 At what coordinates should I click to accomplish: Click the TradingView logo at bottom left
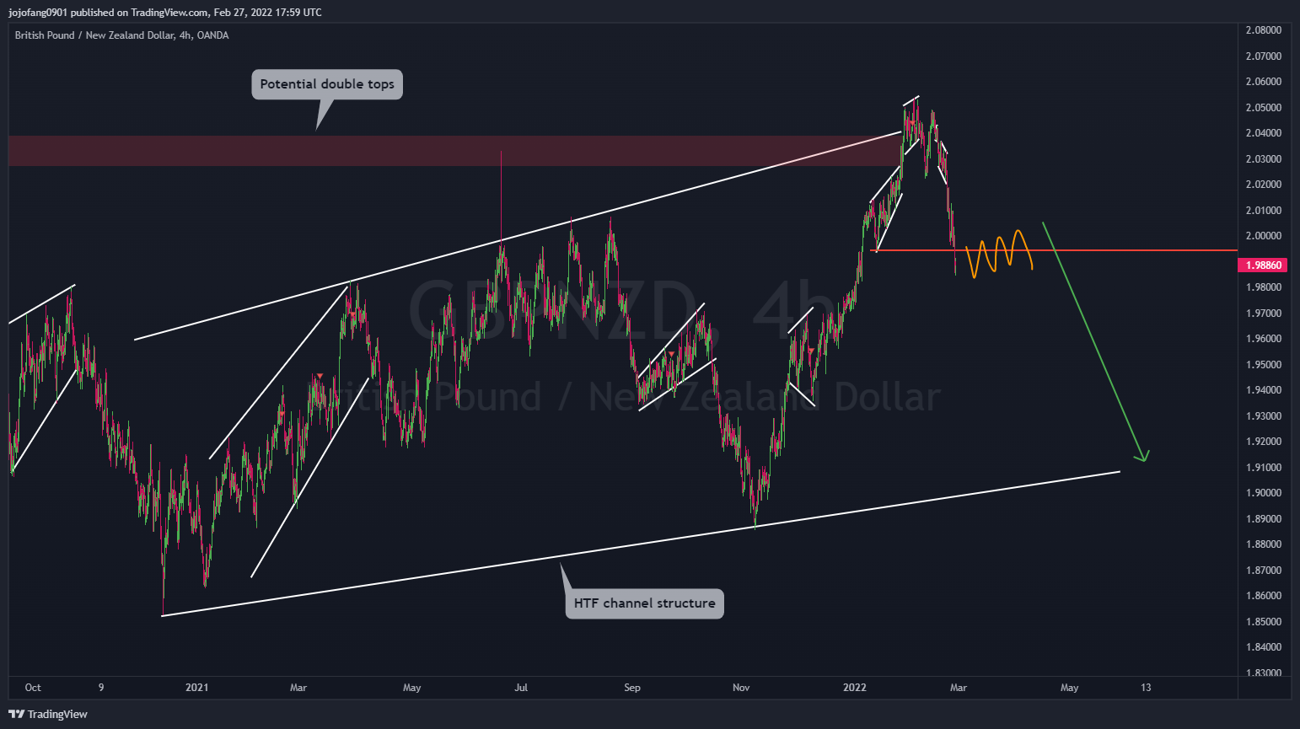pyautogui.click(x=48, y=714)
